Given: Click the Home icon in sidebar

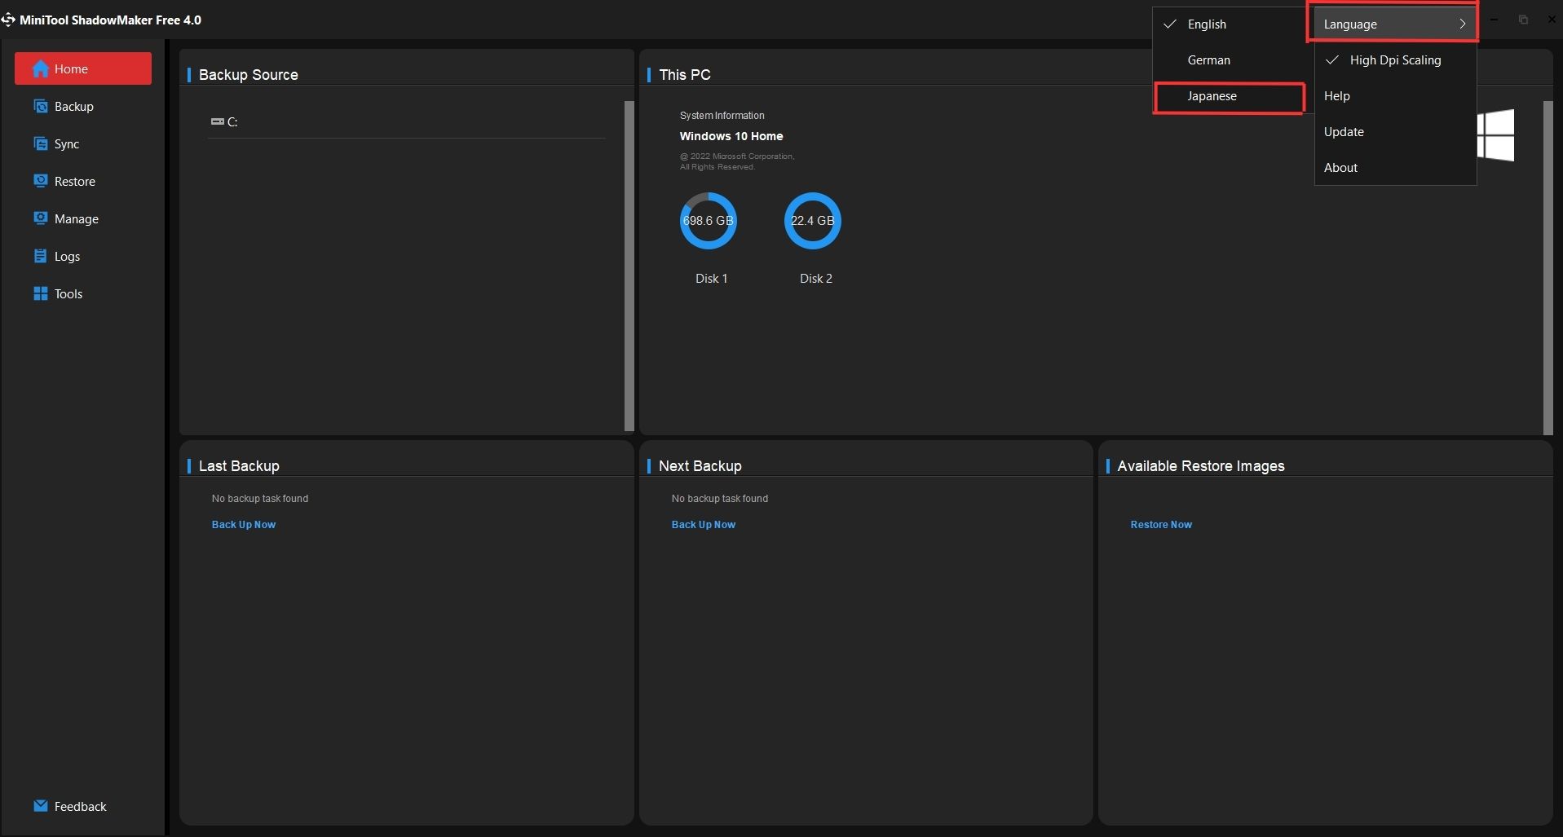Looking at the screenshot, I should pyautogui.click(x=40, y=69).
